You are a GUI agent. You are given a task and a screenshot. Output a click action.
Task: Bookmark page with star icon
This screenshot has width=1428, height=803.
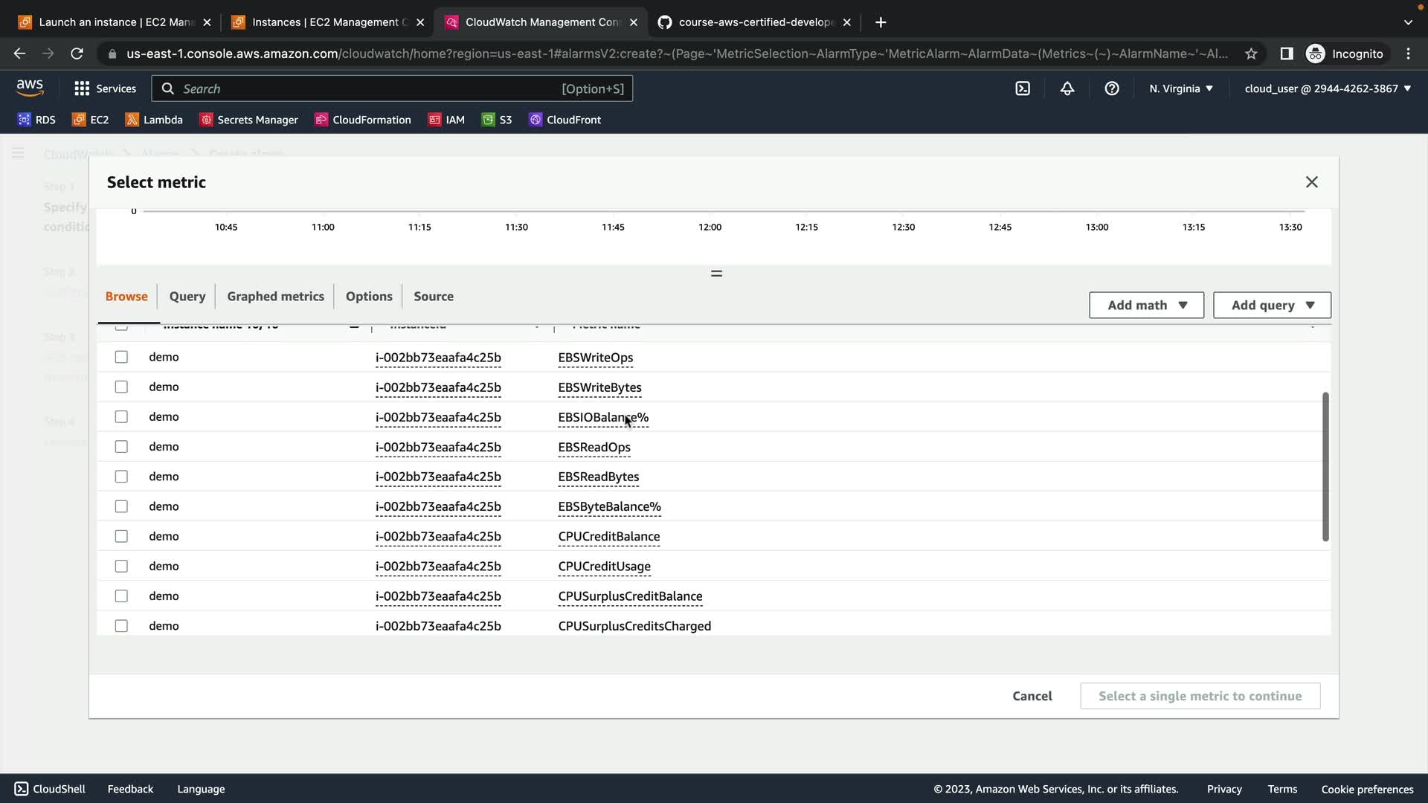click(x=1251, y=54)
